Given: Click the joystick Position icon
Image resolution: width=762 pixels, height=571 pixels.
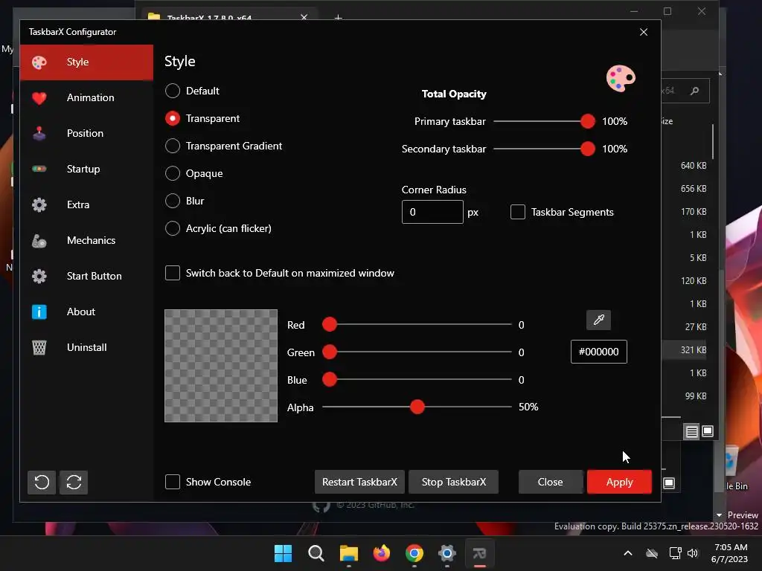Looking at the screenshot, I should [x=39, y=133].
